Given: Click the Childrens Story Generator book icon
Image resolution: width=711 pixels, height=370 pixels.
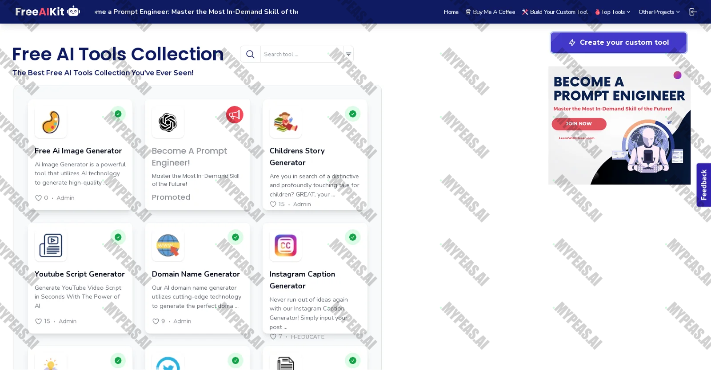Looking at the screenshot, I should pos(286,122).
